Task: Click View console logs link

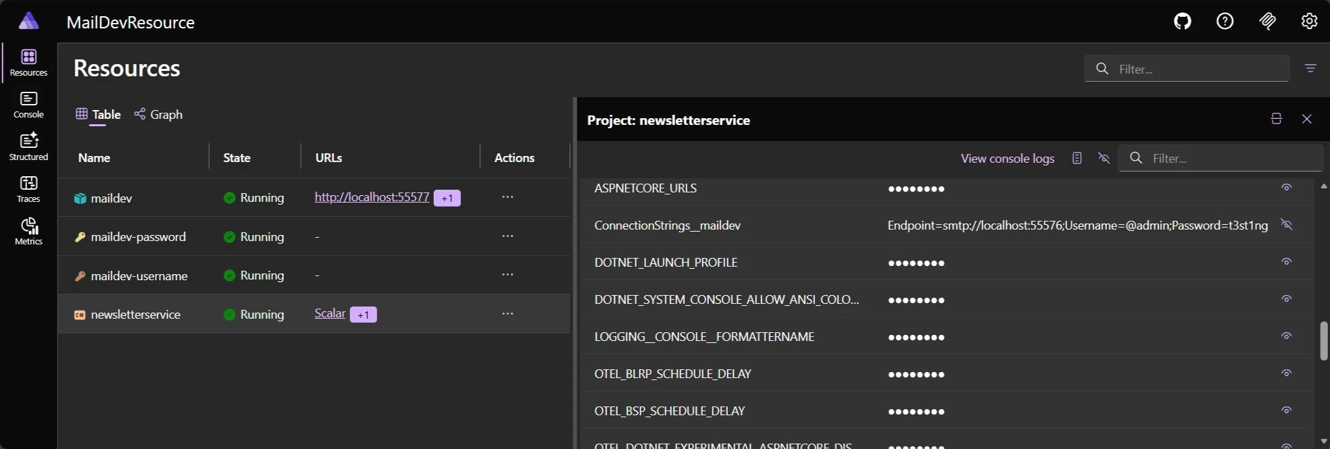Action: 1008,158
